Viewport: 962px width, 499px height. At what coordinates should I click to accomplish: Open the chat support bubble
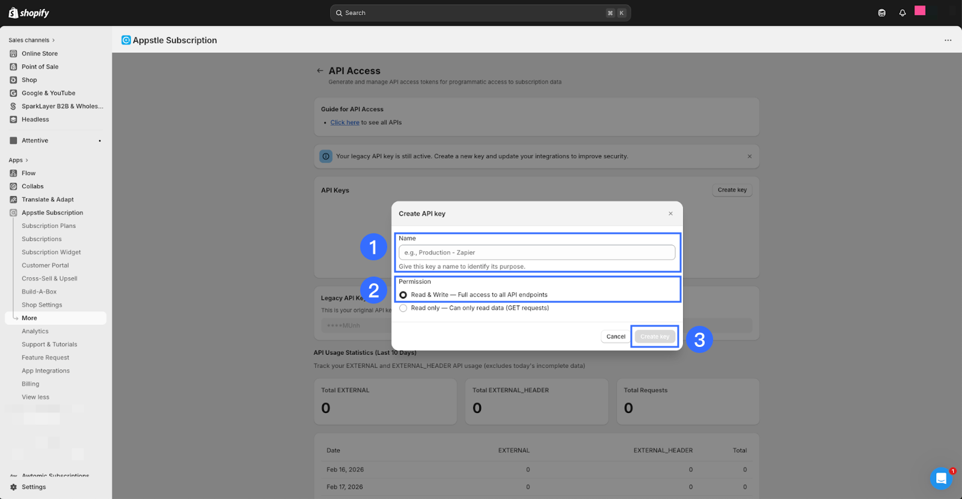tap(941, 479)
